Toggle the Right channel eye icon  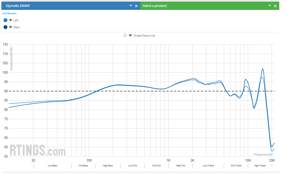coord(11,27)
